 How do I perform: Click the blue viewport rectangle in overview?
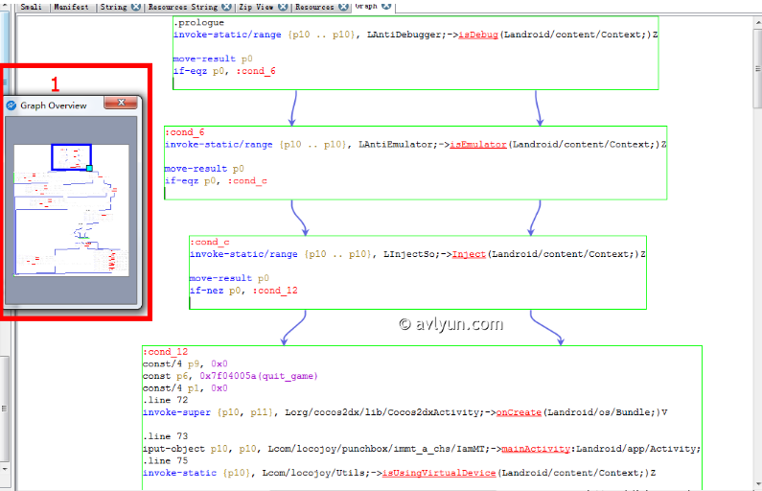71,147
